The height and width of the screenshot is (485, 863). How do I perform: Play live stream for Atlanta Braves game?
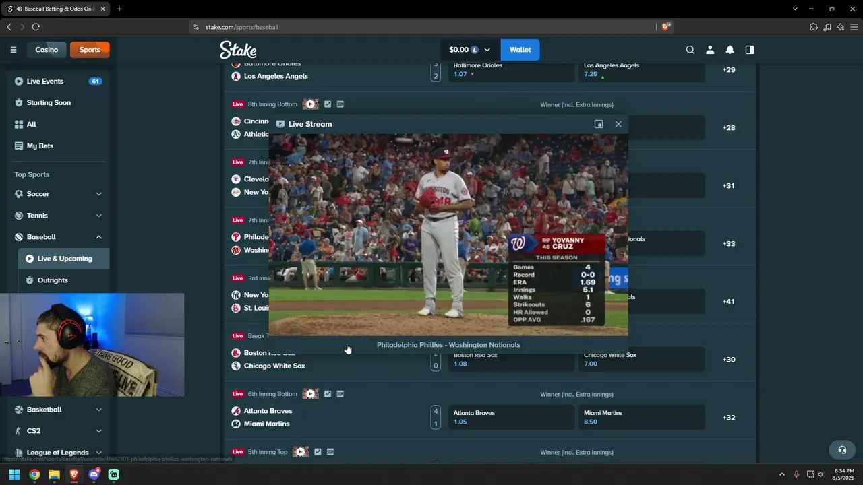(x=310, y=394)
